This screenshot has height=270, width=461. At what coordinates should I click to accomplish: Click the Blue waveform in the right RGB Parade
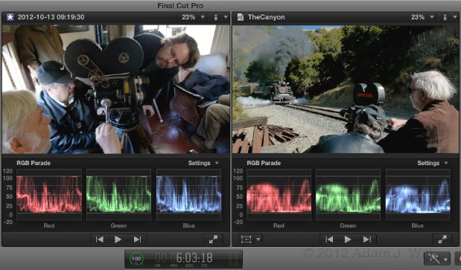click(418, 194)
